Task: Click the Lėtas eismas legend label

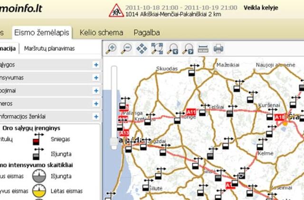Action: click(x=66, y=191)
